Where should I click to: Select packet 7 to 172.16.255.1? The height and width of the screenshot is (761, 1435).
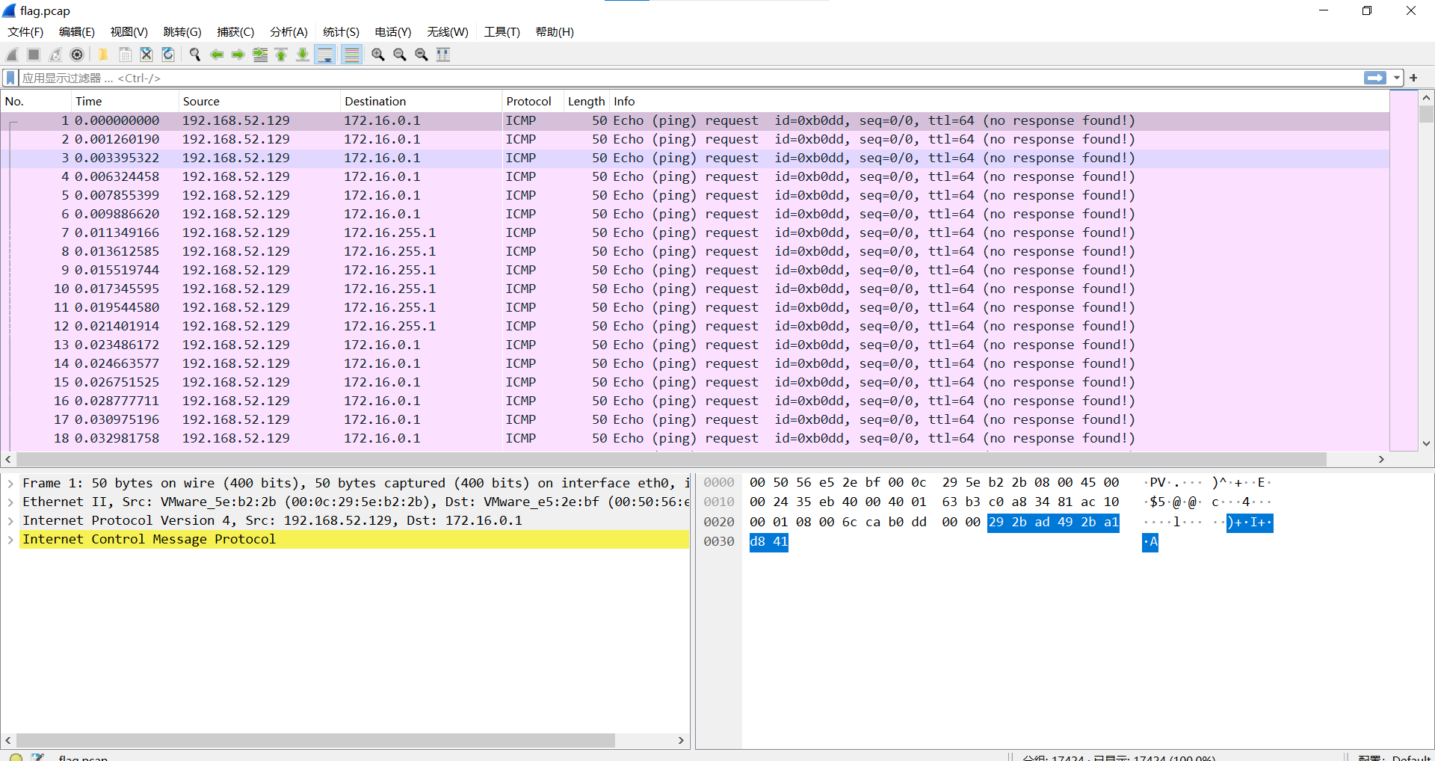(695, 232)
